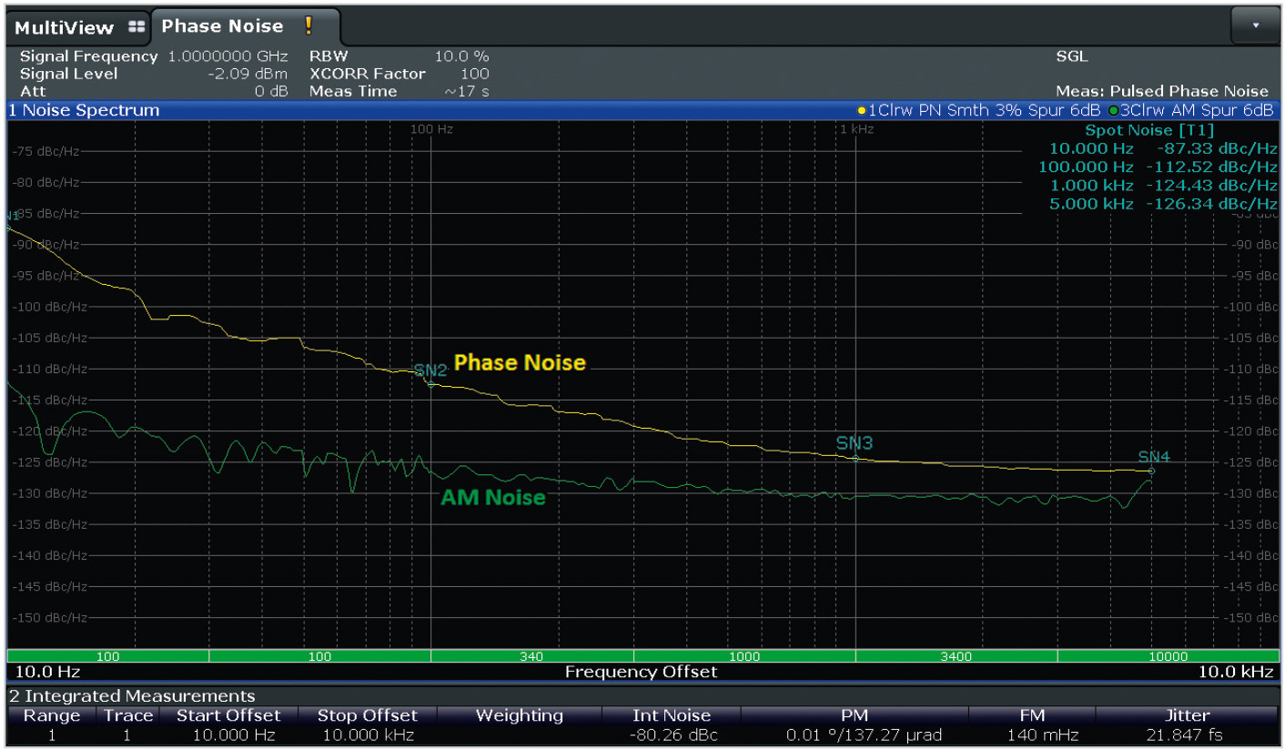
Task: Click the Spot Noise [T1] heading
Action: [x=1149, y=130]
